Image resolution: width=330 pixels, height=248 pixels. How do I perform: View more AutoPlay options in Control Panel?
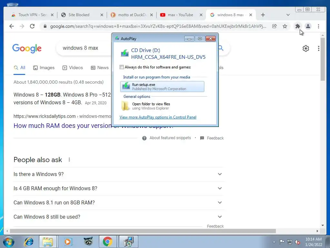158,117
